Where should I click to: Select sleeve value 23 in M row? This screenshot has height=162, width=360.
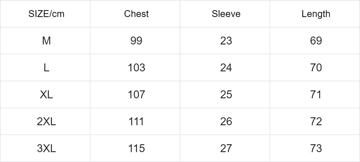[226, 41]
